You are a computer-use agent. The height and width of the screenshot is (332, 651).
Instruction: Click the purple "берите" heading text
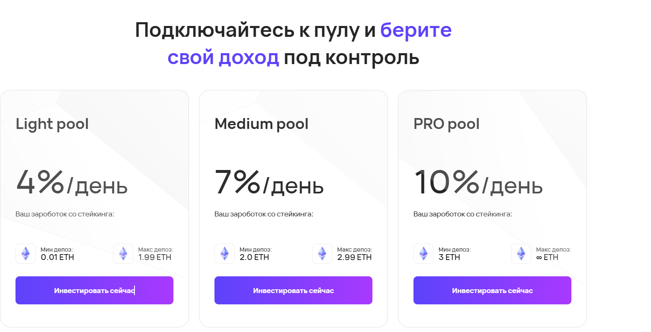tap(416, 30)
